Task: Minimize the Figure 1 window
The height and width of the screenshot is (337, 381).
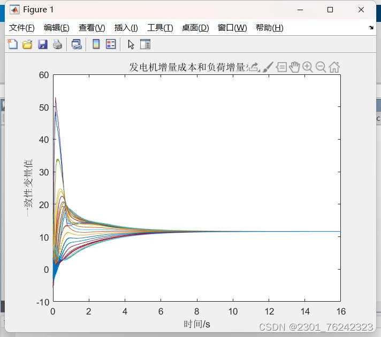Action: click(x=300, y=10)
